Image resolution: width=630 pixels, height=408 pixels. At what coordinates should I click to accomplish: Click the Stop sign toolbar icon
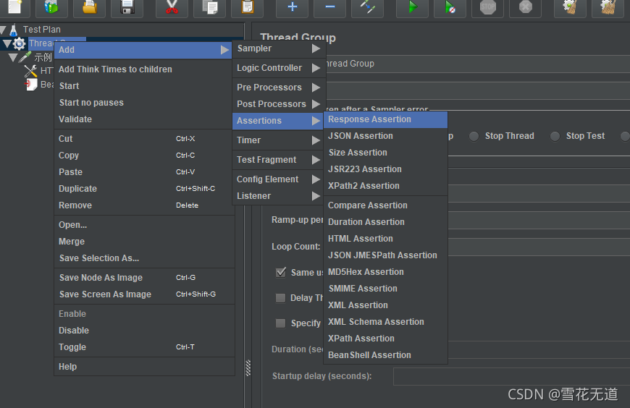(487, 7)
